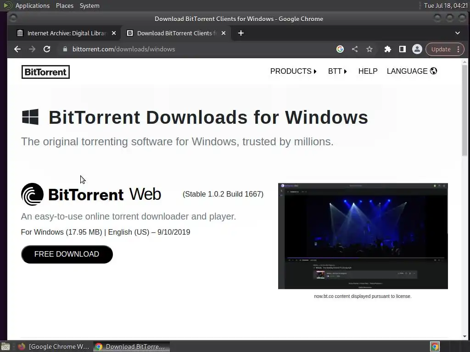Click the BitTorrent Downloads for Windows heading
Viewport: 470px width, 352px height.
click(x=208, y=117)
